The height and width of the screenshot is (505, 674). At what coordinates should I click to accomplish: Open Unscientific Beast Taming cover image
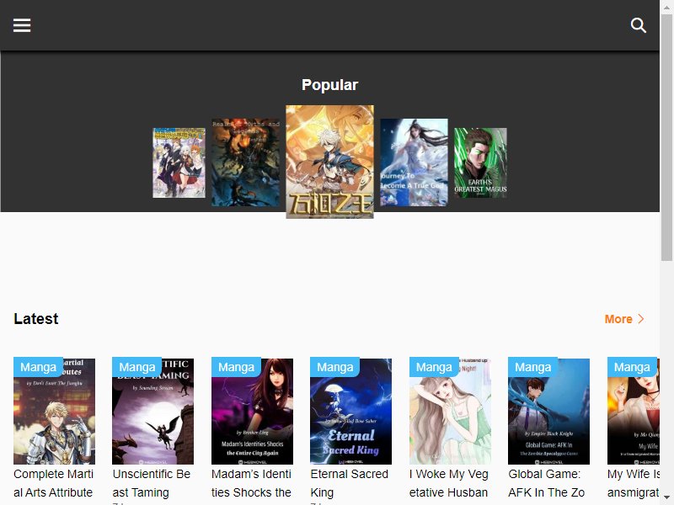pyautogui.click(x=153, y=412)
